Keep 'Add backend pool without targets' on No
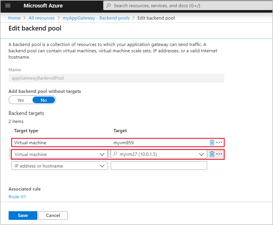Screen dimensions: 273x225 click(x=43, y=100)
